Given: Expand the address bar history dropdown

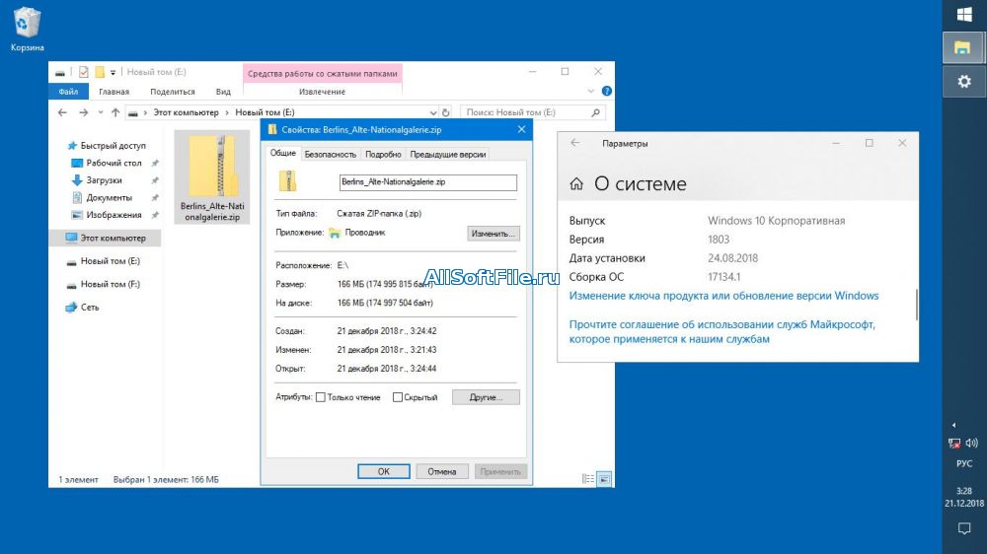Looking at the screenshot, I should coord(433,112).
